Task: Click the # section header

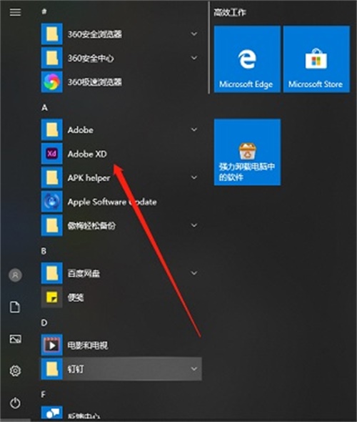Action: pos(44,11)
